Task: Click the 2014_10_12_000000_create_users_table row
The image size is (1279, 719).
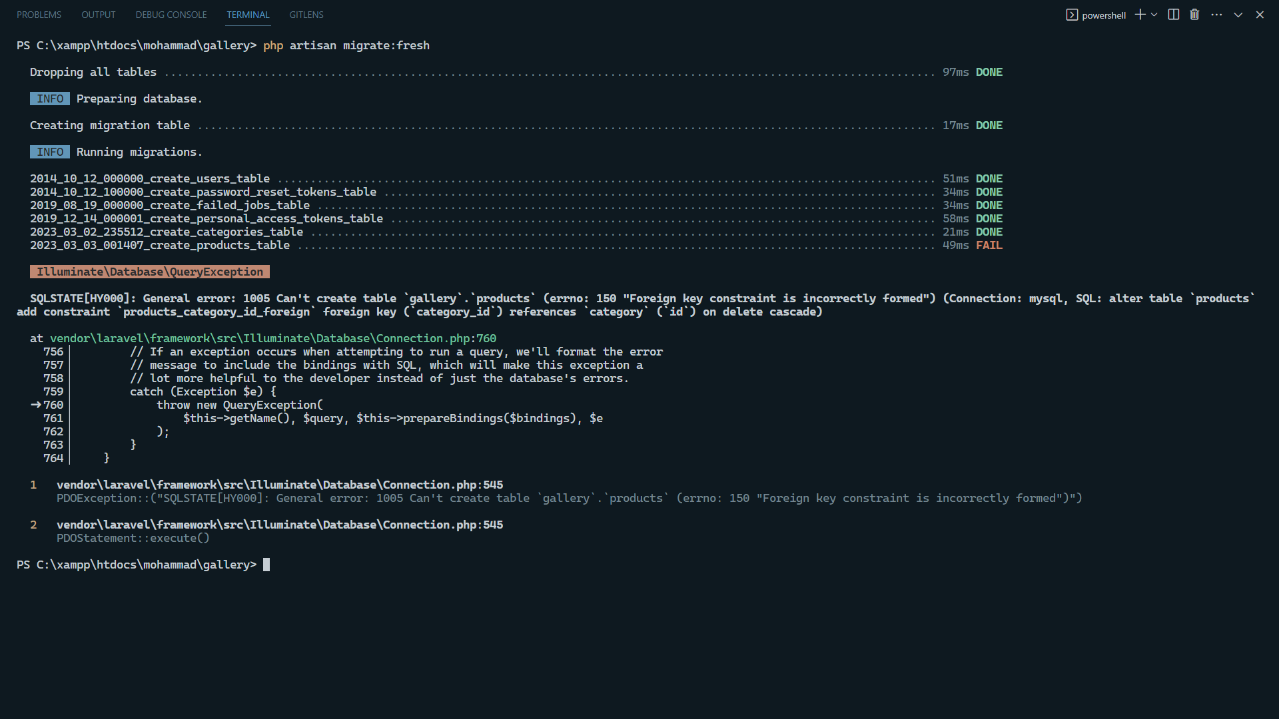Action: 516,178
